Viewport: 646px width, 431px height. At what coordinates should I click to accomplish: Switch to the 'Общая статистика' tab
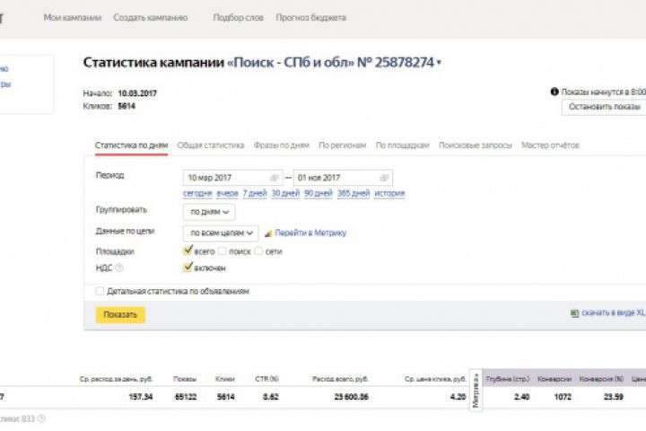pos(210,145)
